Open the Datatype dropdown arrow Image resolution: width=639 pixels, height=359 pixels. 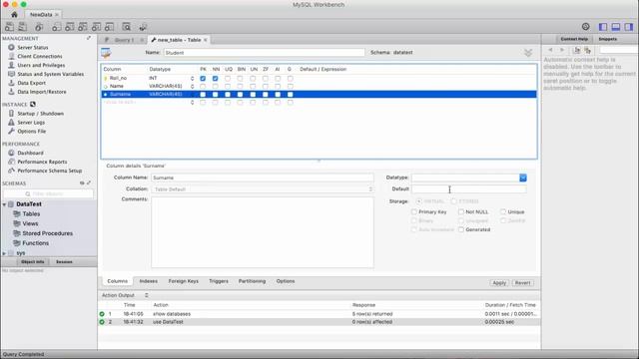(x=523, y=178)
